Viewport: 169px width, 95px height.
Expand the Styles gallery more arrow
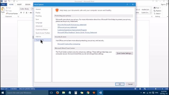(x=151, y=13)
